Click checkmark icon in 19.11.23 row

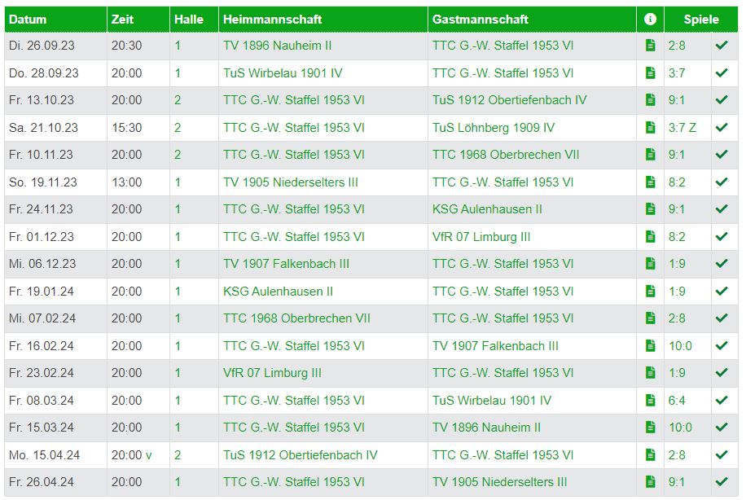tap(722, 182)
